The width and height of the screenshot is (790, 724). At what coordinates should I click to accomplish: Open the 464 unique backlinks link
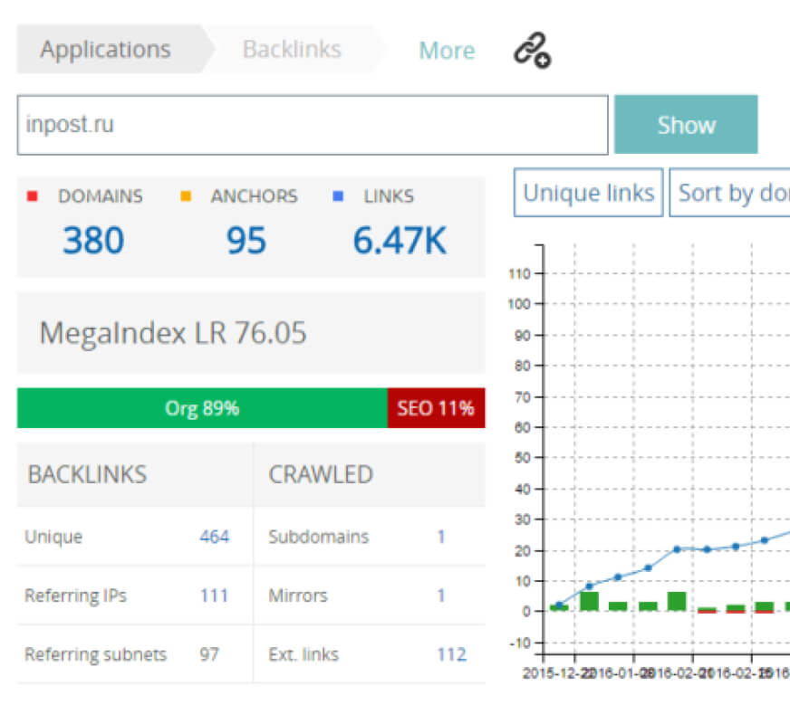click(214, 537)
